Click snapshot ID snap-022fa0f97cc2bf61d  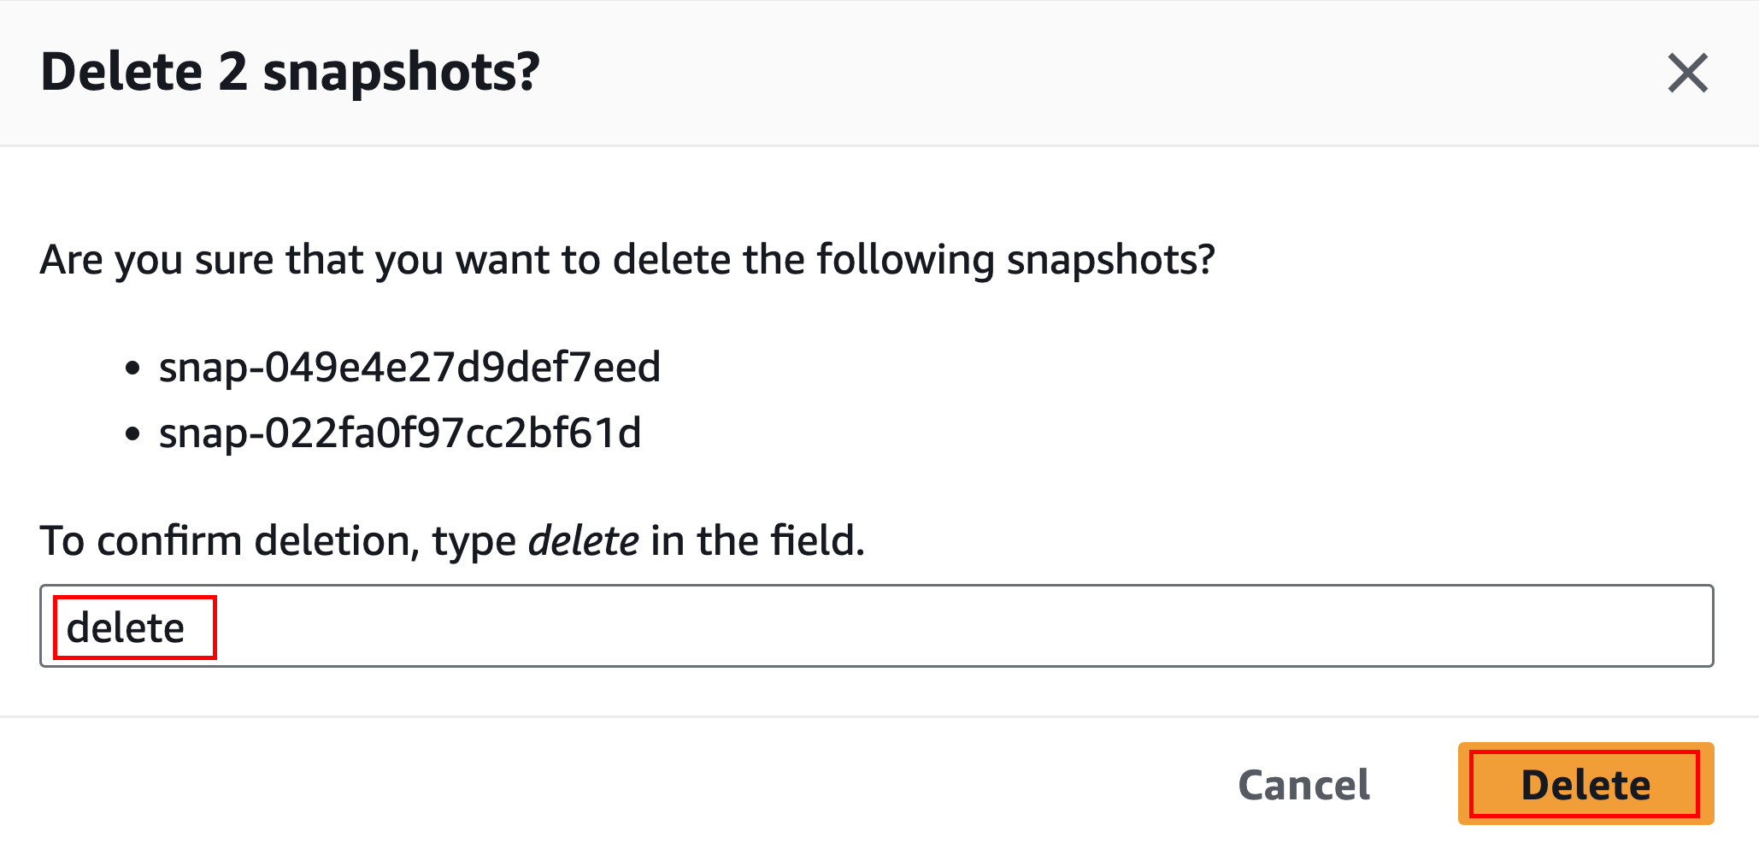(400, 433)
